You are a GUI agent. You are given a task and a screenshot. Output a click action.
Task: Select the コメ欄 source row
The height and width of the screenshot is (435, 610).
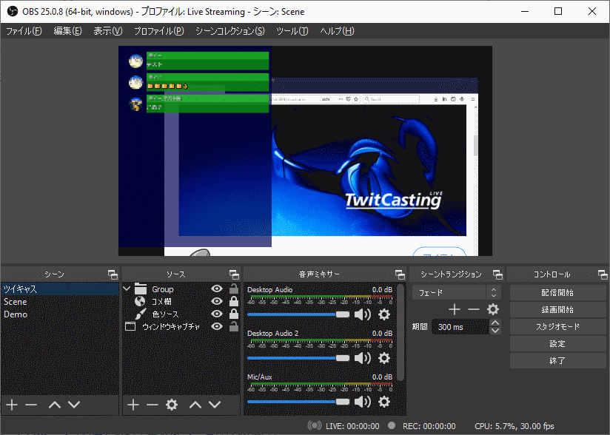(x=181, y=301)
